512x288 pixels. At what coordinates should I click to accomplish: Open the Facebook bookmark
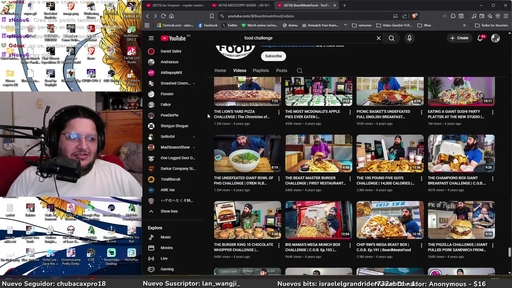tap(208, 25)
